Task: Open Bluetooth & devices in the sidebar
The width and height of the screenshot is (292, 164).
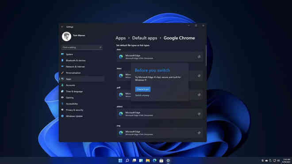Action: (81, 60)
